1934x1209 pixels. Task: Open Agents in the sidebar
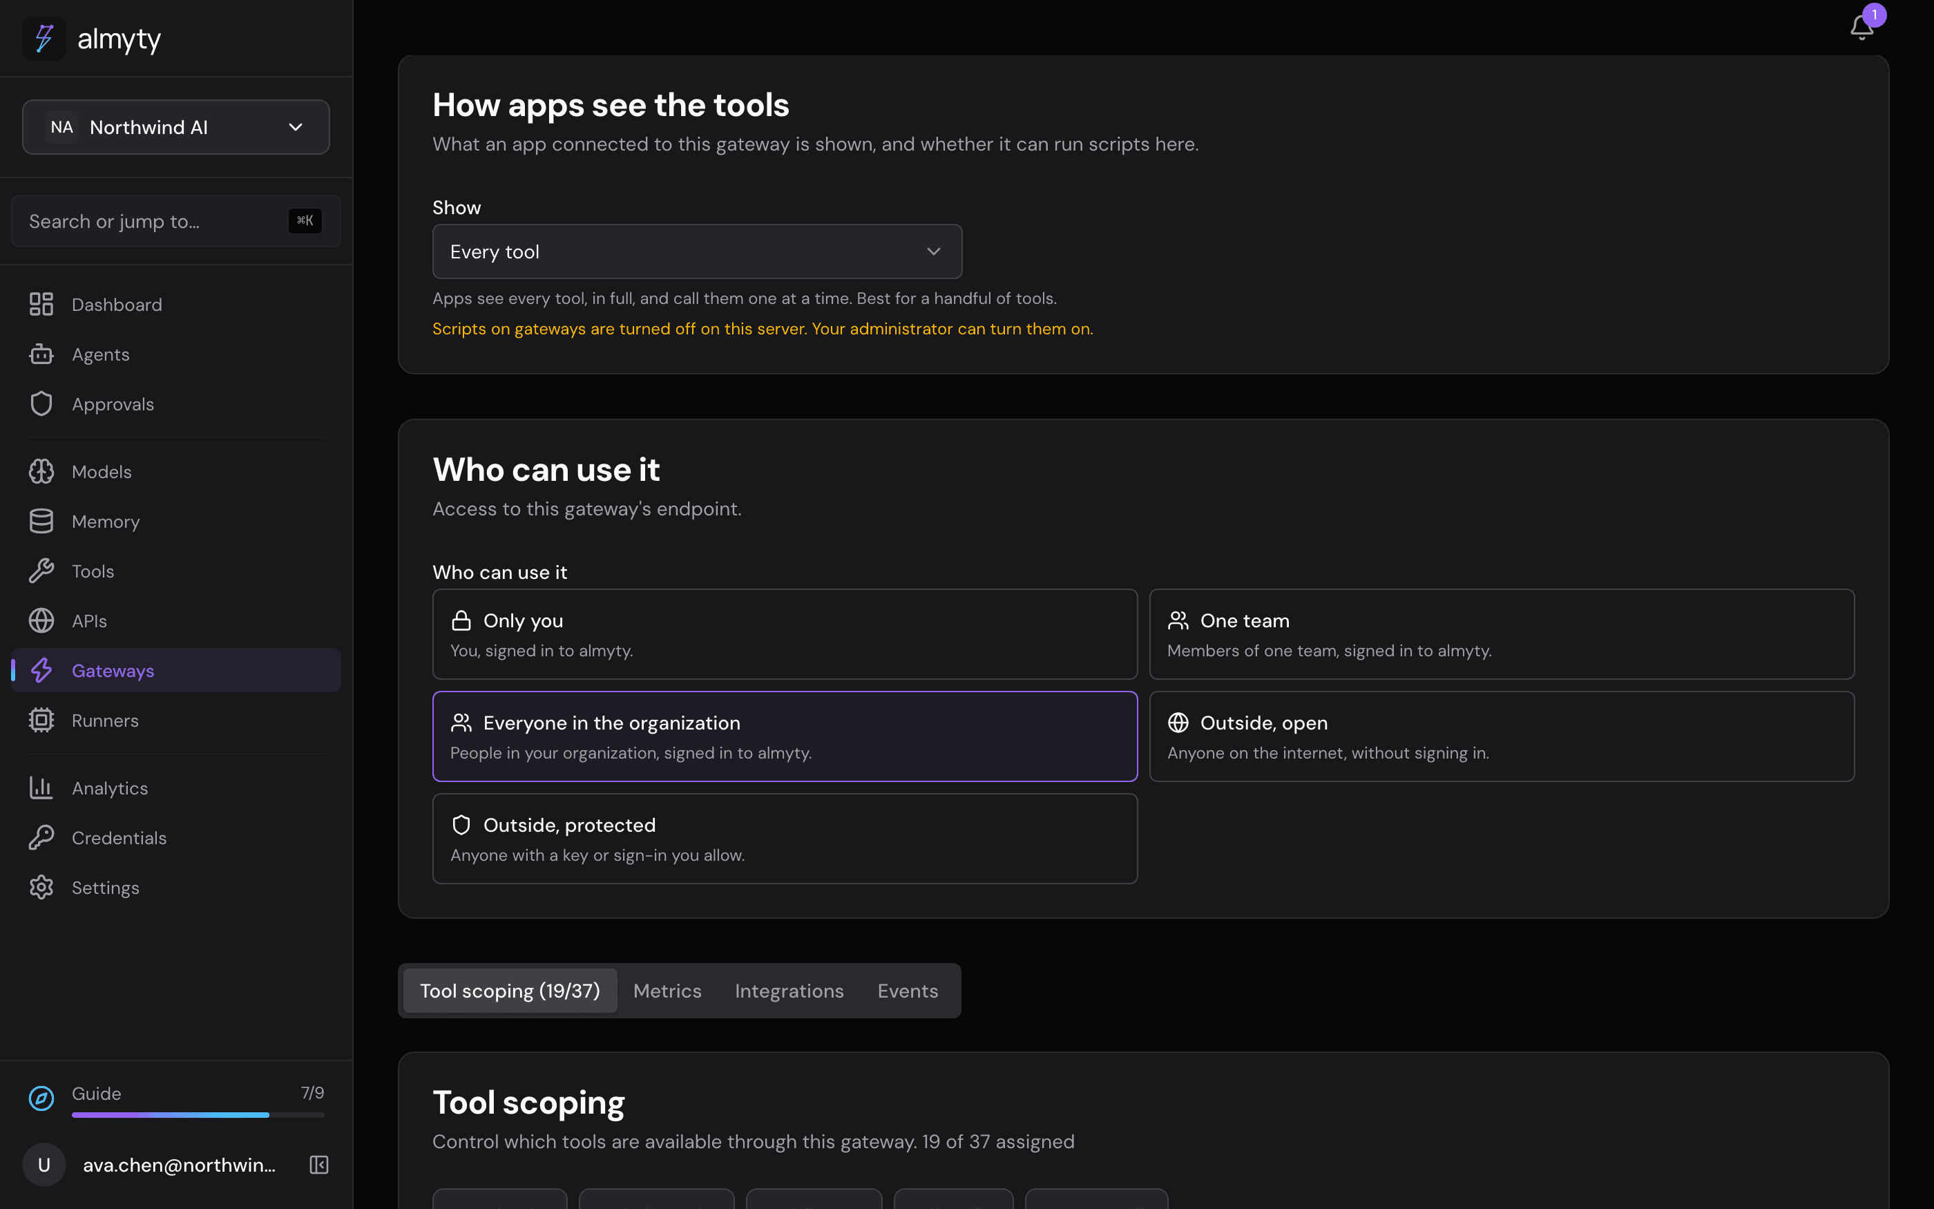click(x=176, y=354)
